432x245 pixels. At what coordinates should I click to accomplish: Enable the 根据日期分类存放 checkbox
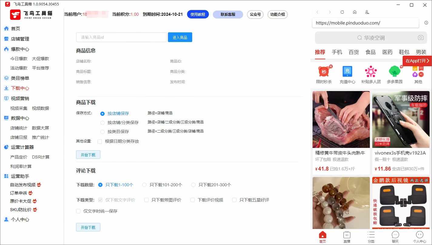[x=100, y=141]
